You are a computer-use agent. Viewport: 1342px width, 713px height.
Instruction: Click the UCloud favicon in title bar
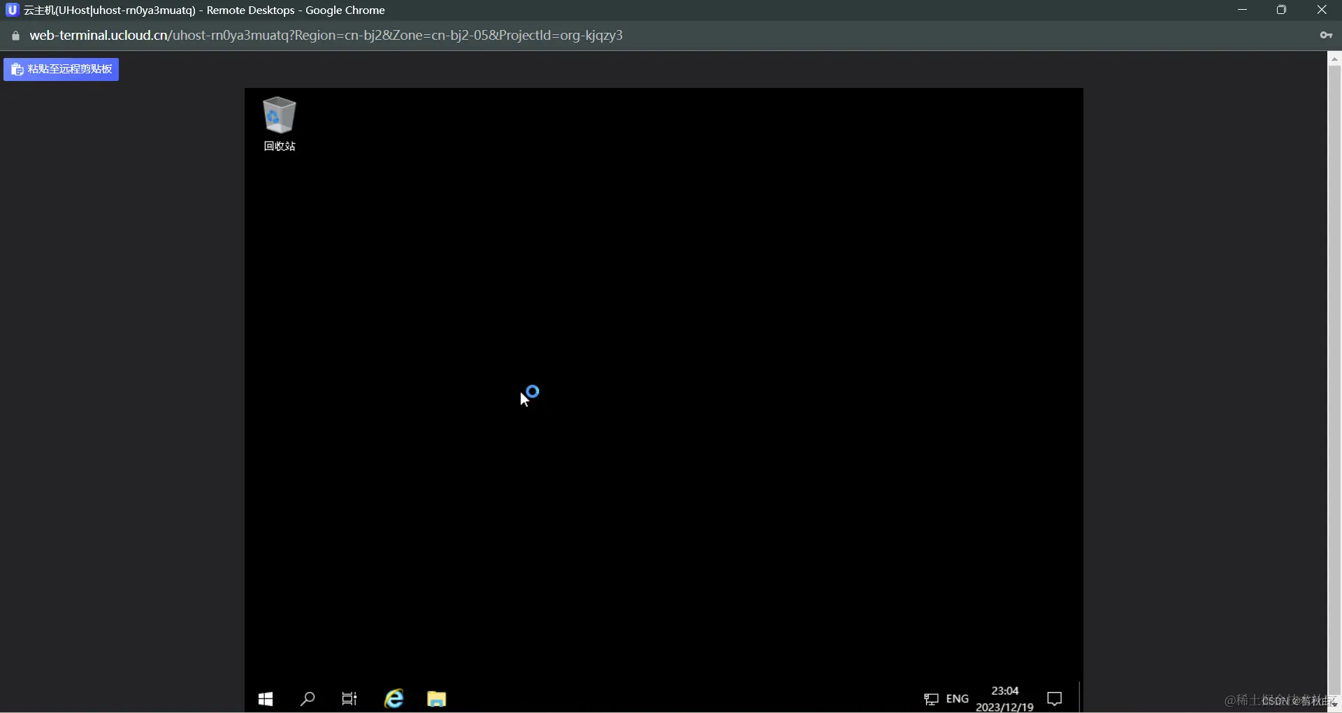[12, 10]
